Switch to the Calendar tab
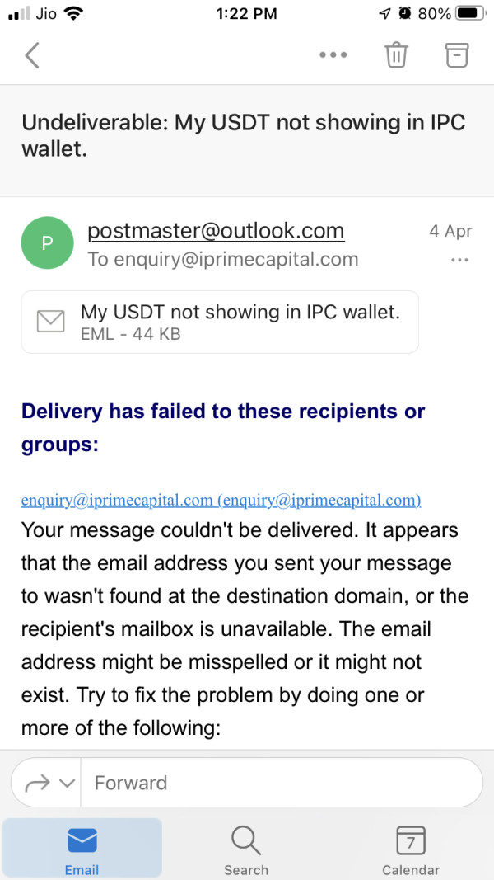The width and height of the screenshot is (494, 880). pyautogui.click(x=411, y=851)
